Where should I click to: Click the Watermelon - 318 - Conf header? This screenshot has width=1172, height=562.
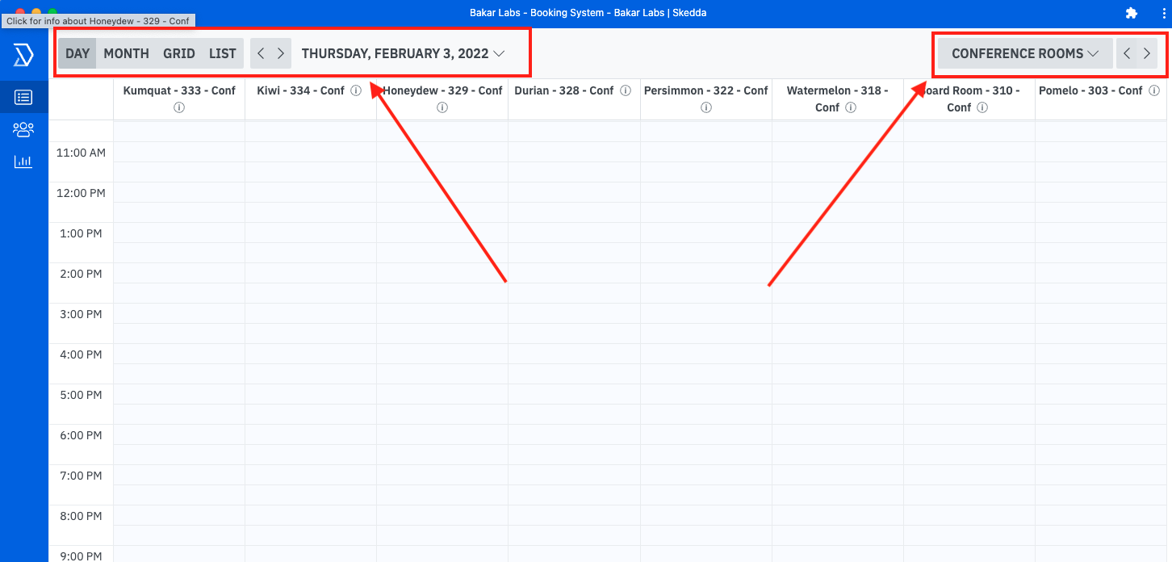[x=838, y=99]
